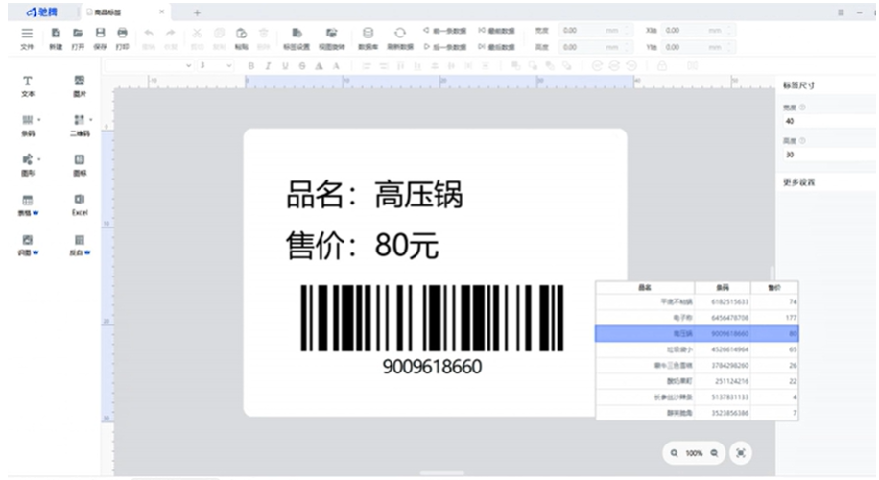Add a new tab with plus

pos(197,12)
